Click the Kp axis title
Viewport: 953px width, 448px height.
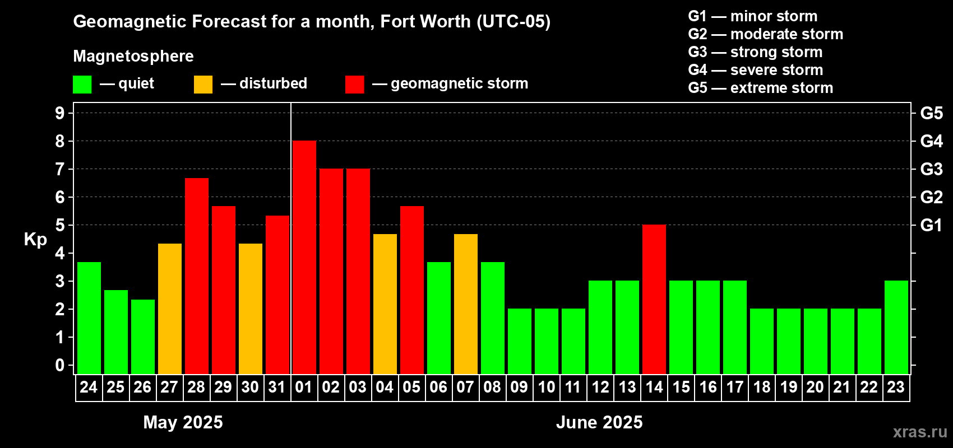coord(35,240)
